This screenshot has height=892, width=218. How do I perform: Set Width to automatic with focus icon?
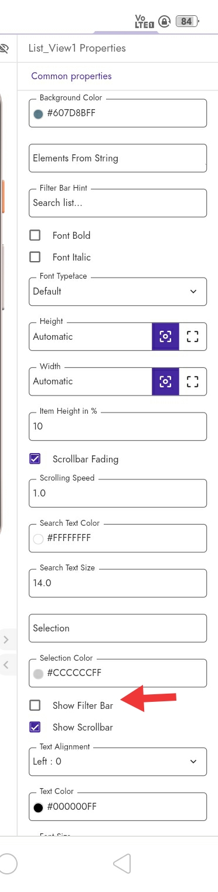(x=165, y=381)
